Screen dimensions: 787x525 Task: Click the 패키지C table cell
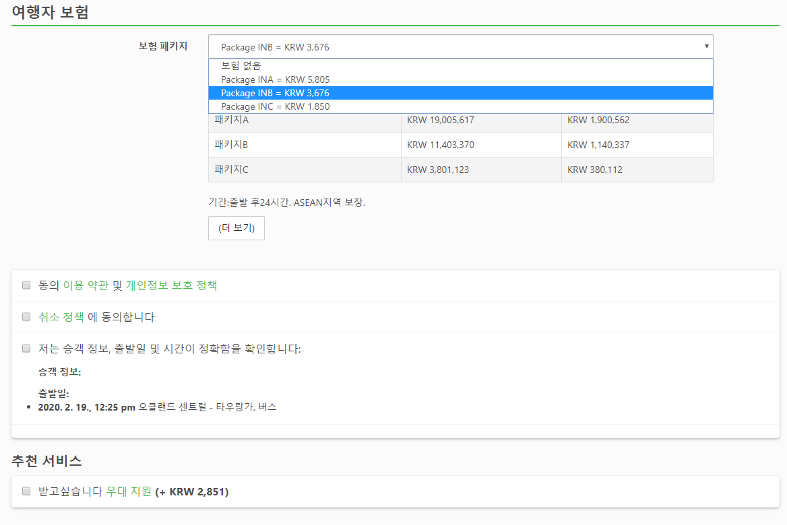[x=305, y=170]
